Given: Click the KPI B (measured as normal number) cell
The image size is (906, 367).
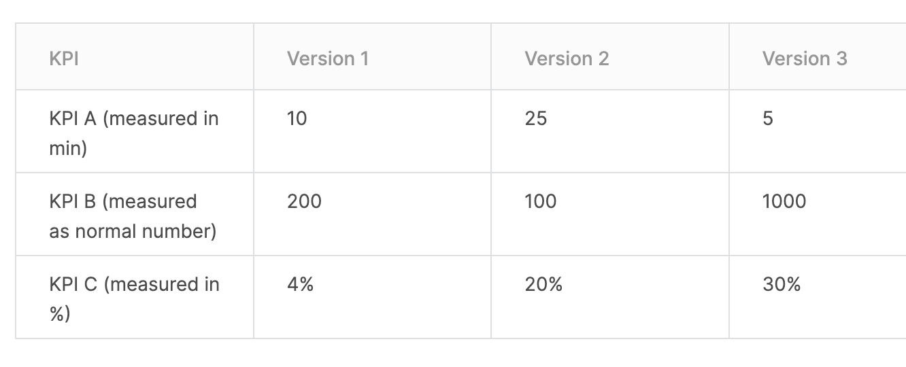Looking at the screenshot, I should click(x=135, y=214).
